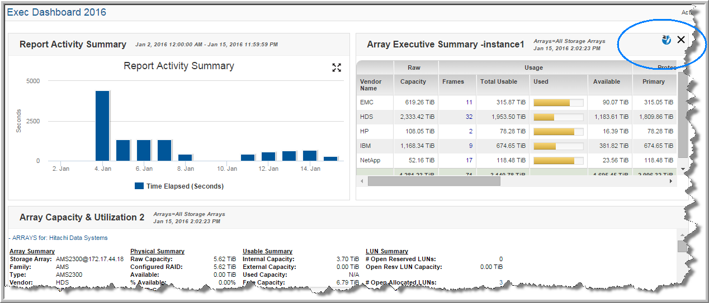Click the down arrow of table vertical scrollbar
709x303 pixels.
tap(682, 169)
